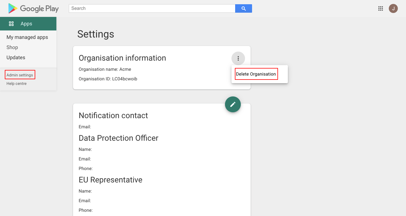
Task: Focus the Search input field
Action: click(152, 8)
